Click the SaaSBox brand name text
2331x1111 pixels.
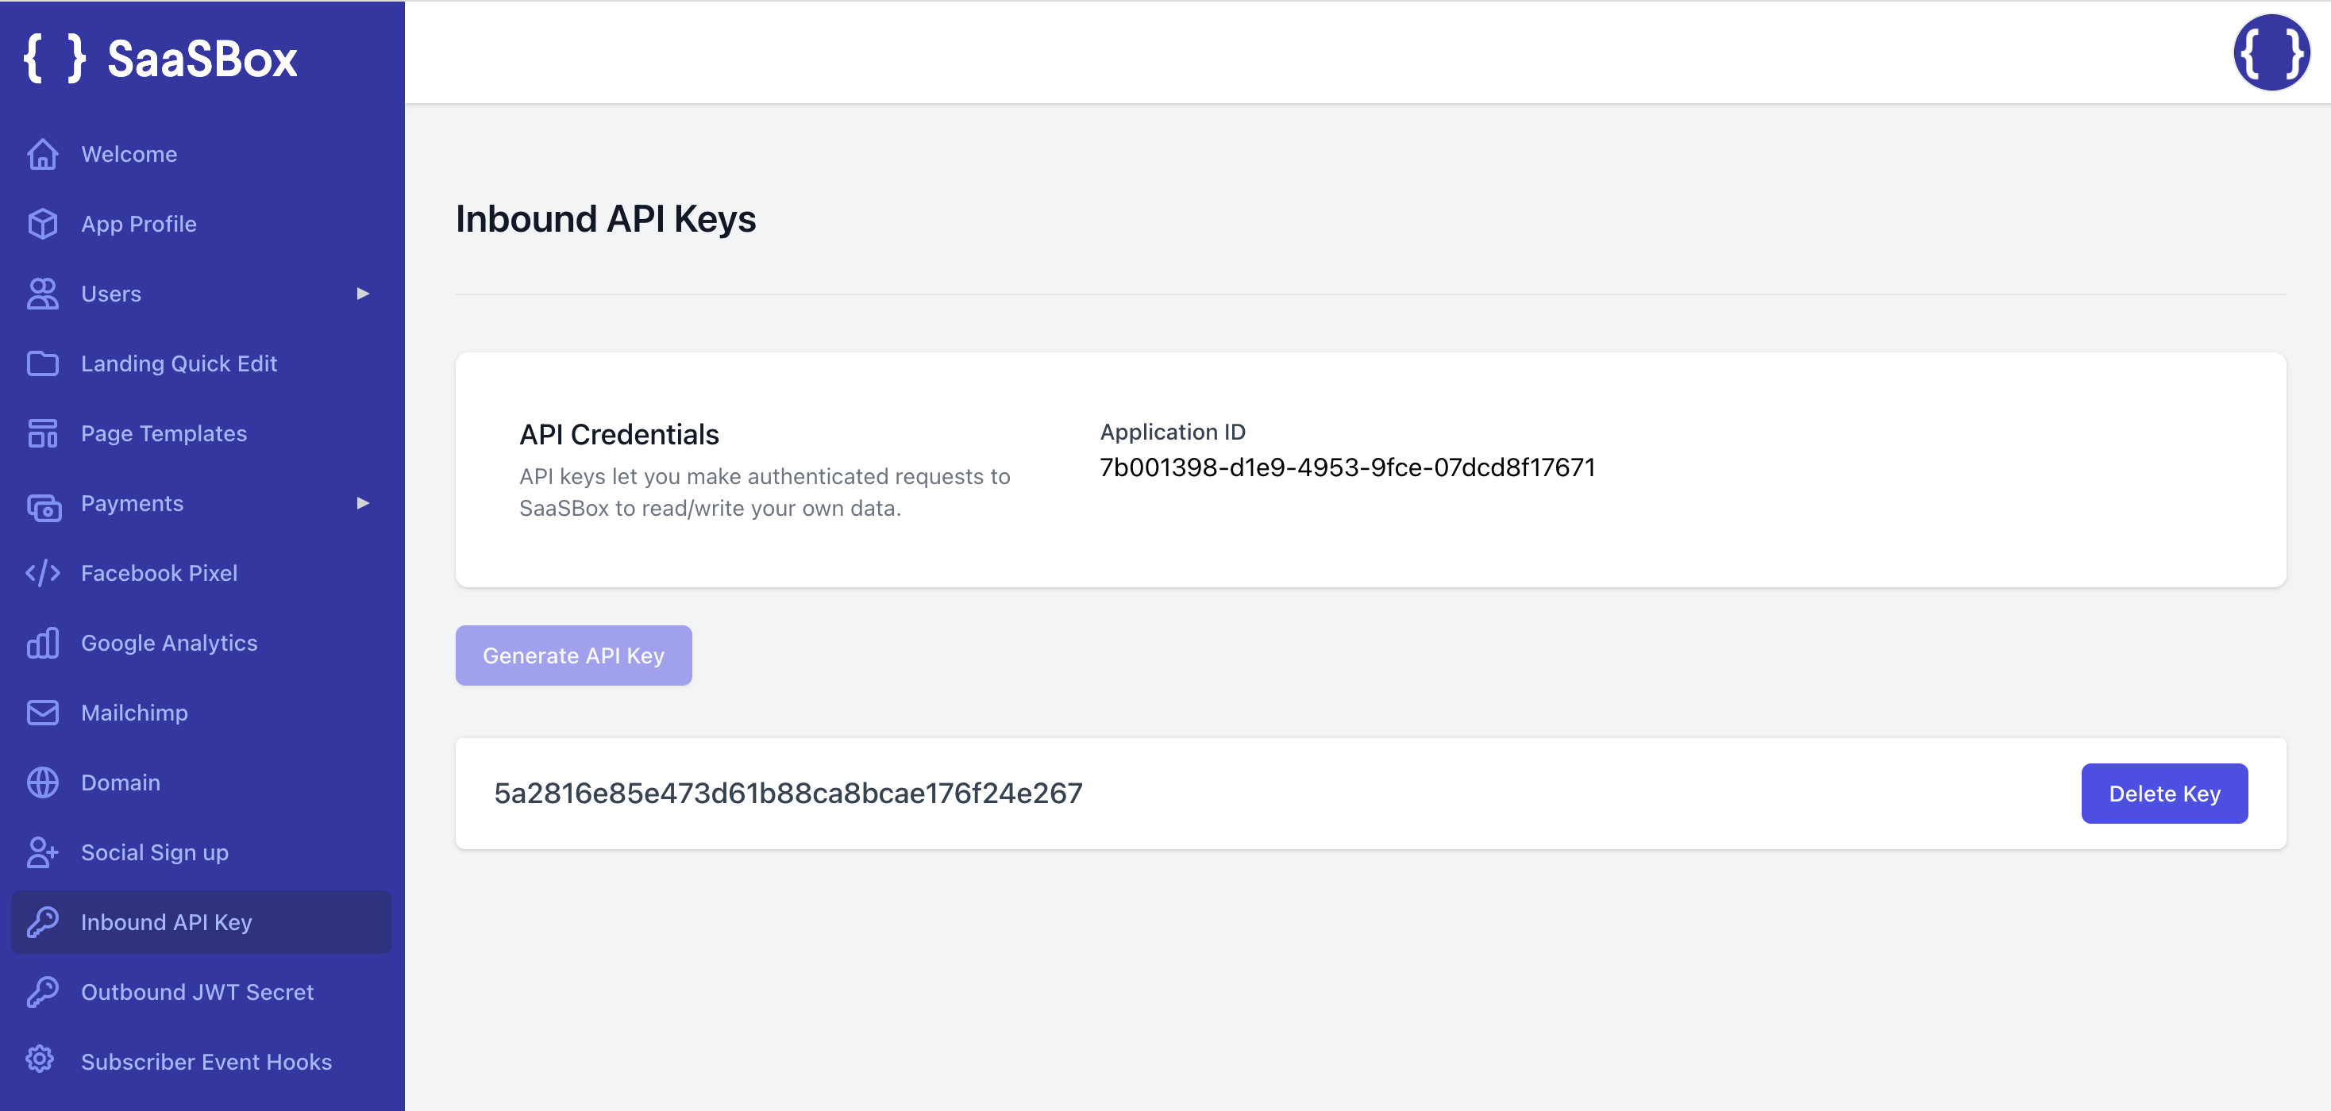click(x=202, y=59)
